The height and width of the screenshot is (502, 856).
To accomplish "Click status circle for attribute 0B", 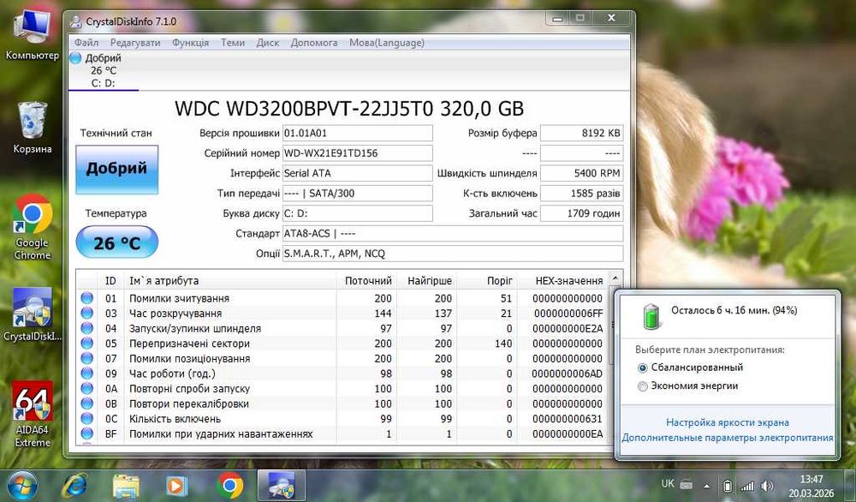I will tap(86, 403).
